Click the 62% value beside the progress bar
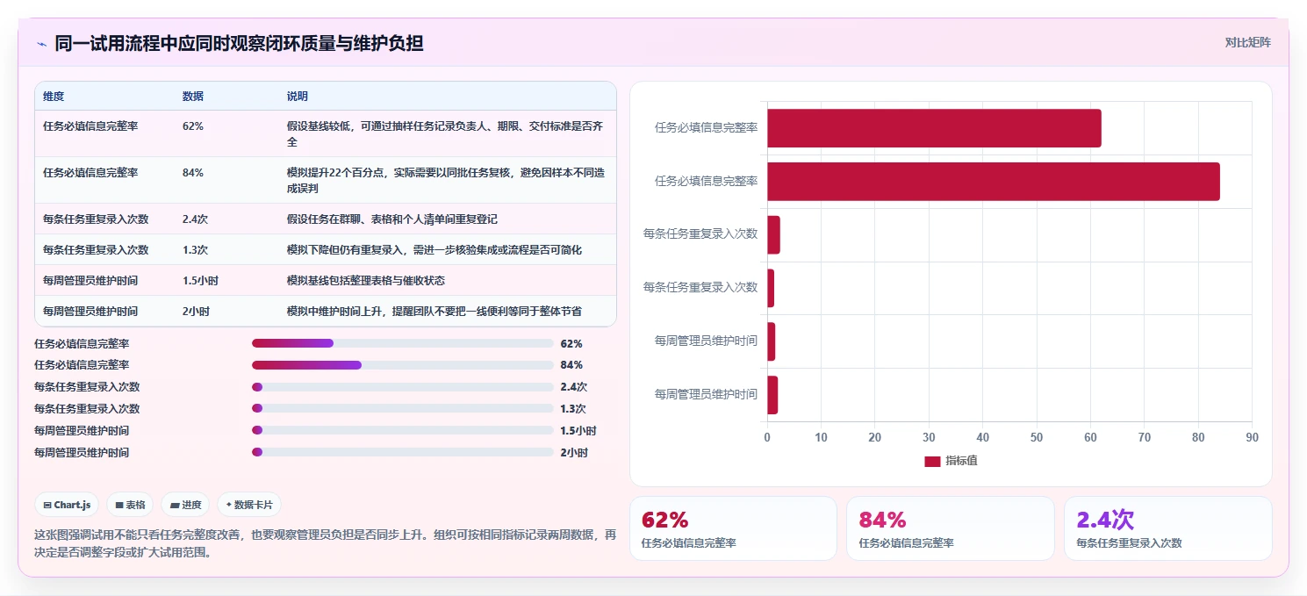The width and height of the screenshot is (1307, 596). (571, 344)
